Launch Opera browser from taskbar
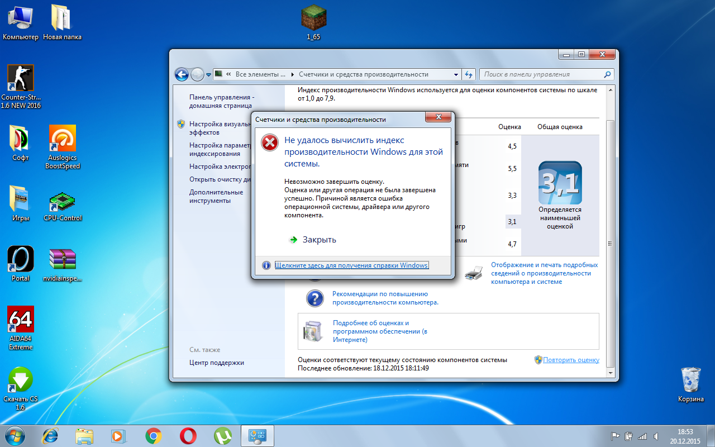 (x=188, y=436)
